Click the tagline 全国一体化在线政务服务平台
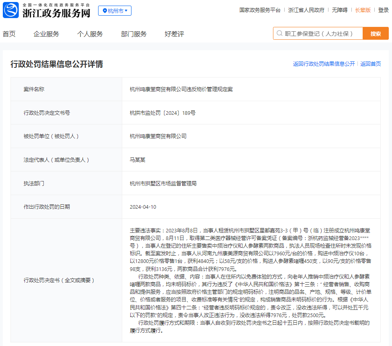Screen dimensions: 392x346 pos(56,5)
